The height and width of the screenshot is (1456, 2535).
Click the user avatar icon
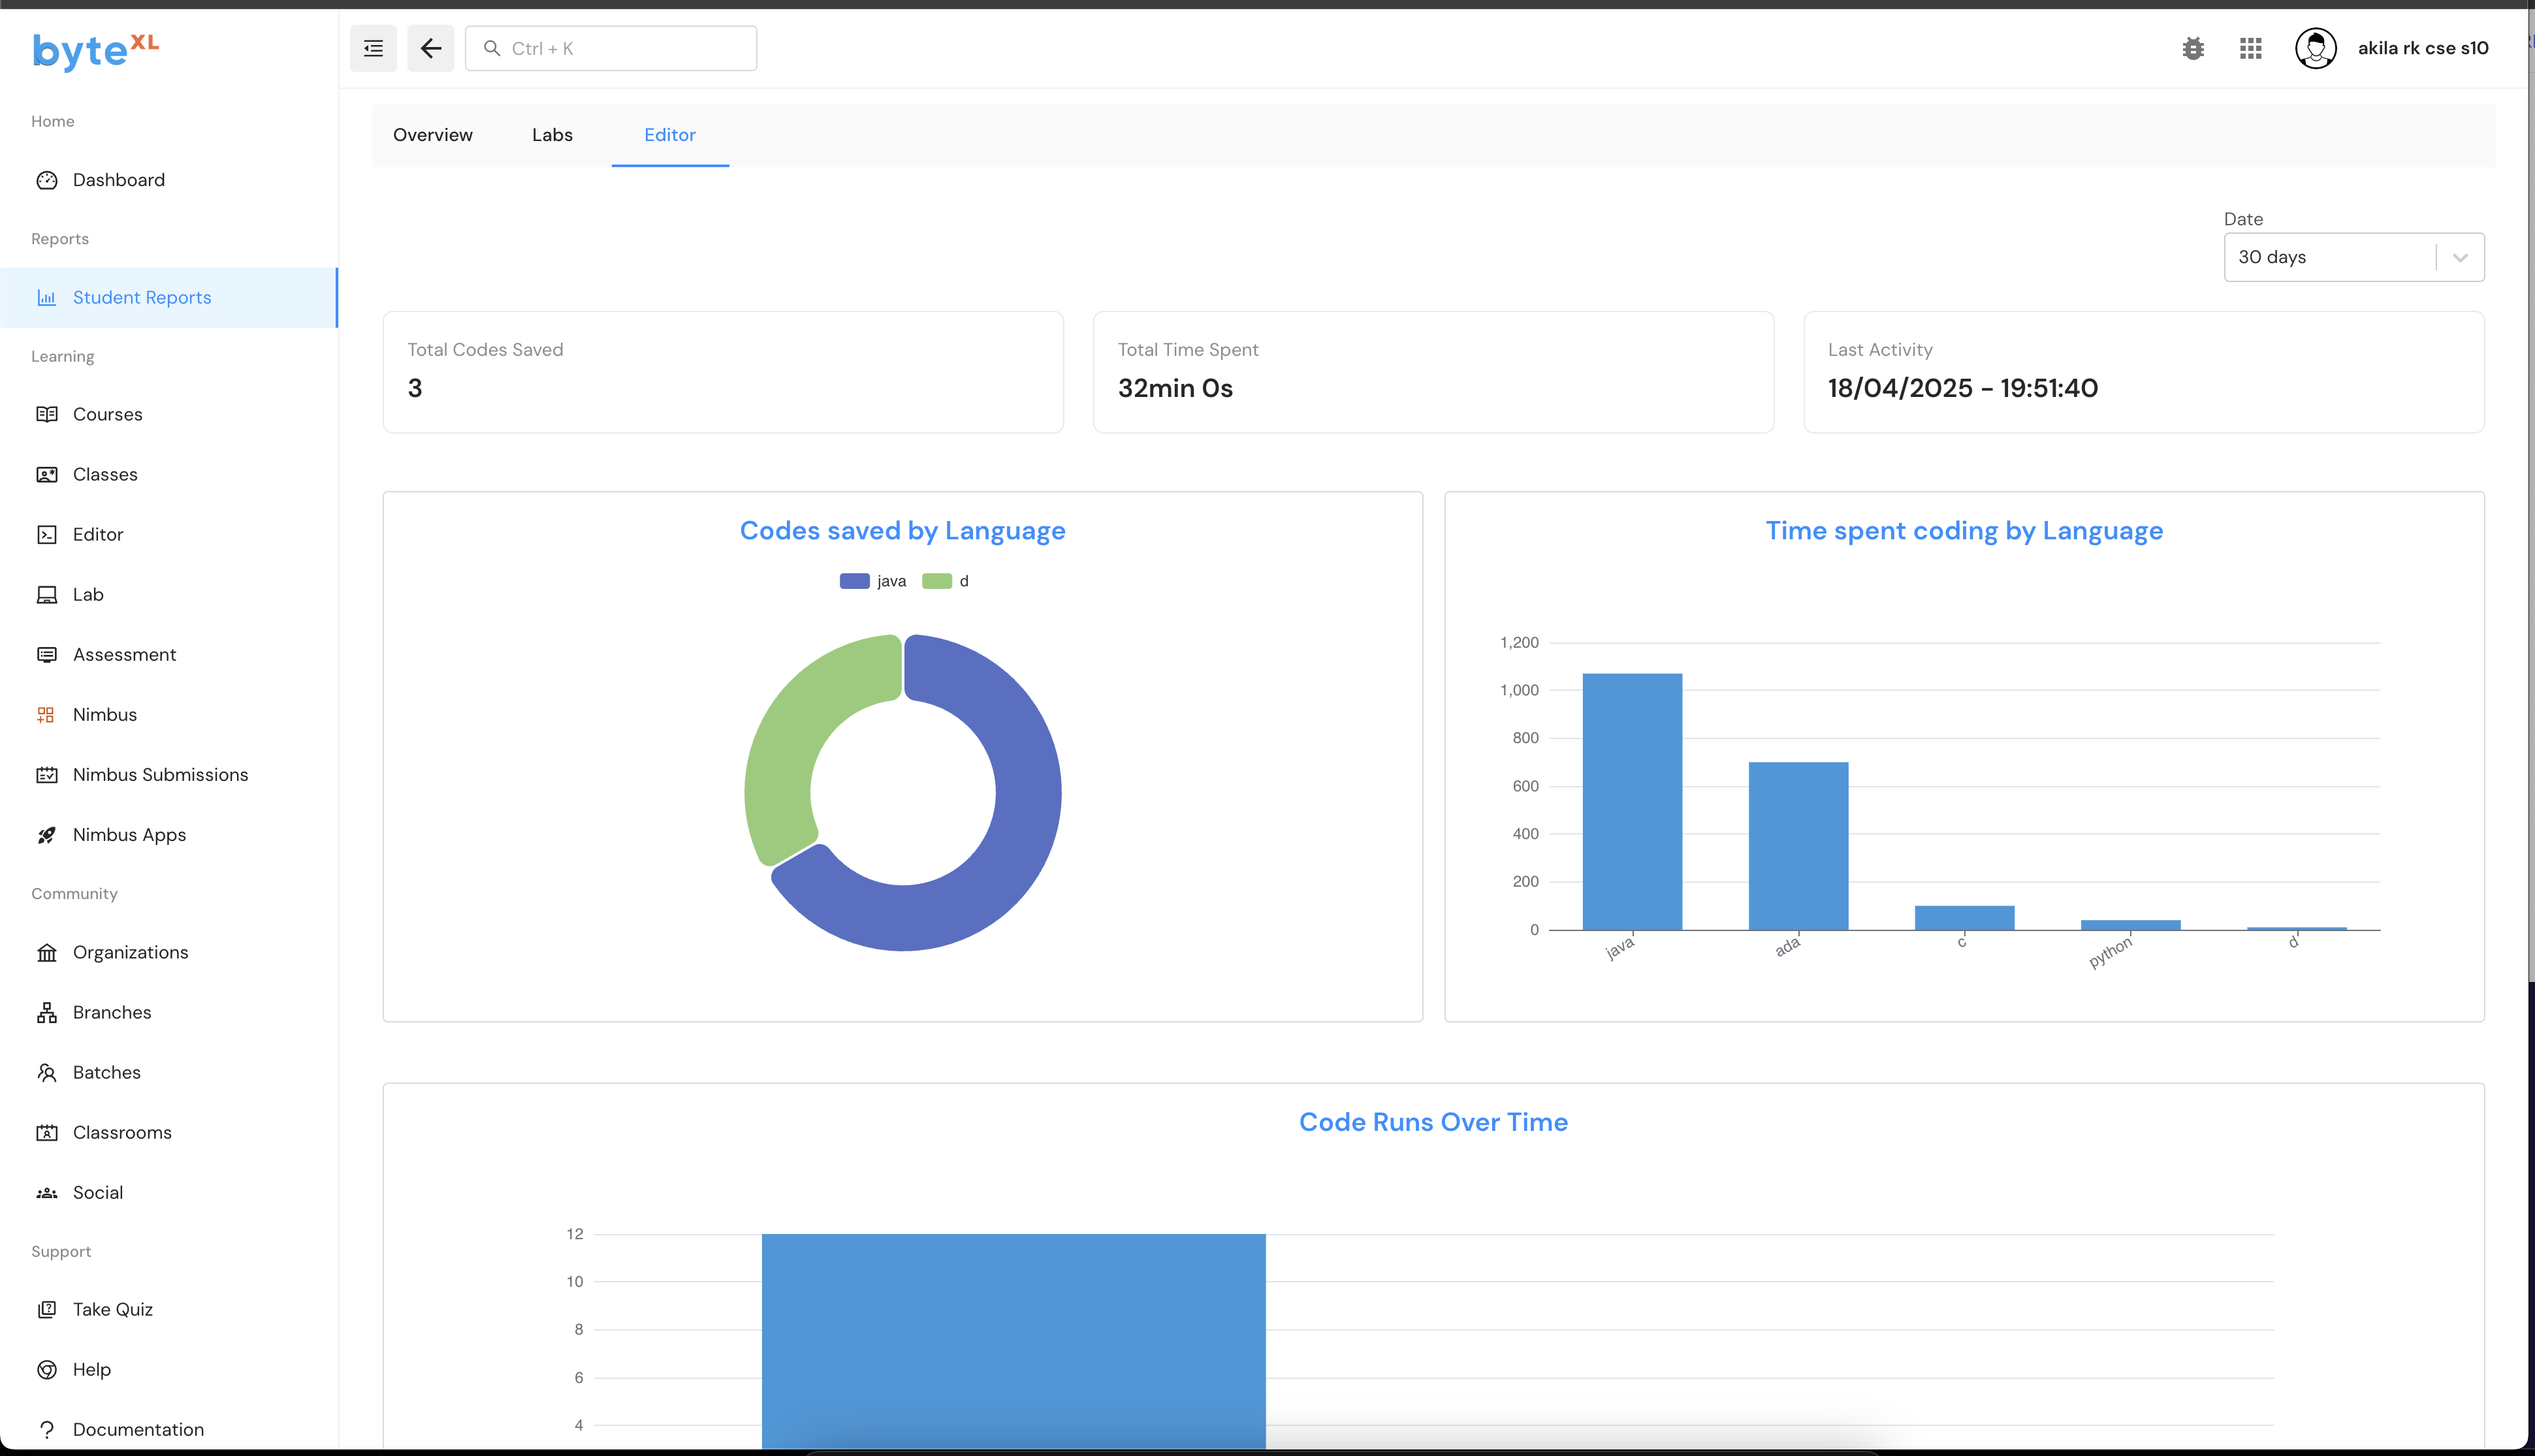click(2315, 48)
